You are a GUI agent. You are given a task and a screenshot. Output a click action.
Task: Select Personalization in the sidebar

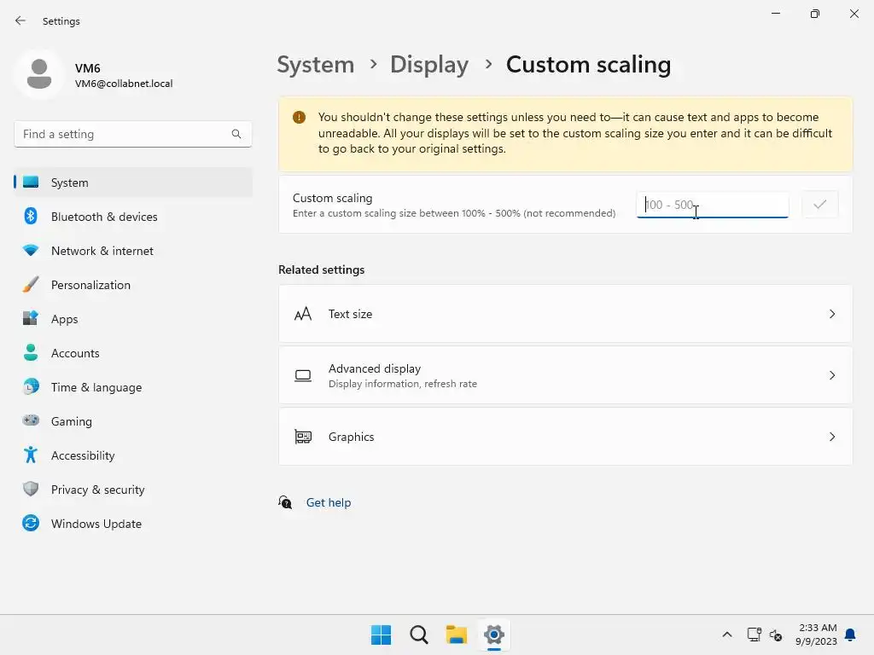90,285
